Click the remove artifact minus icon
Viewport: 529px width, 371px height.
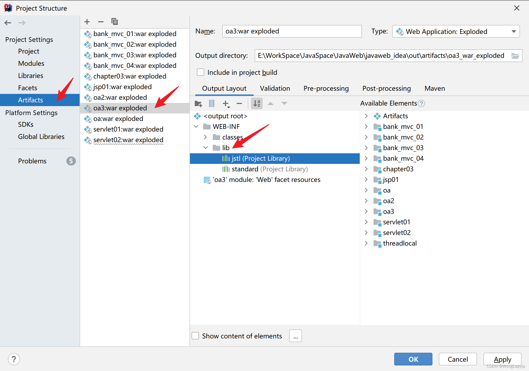101,22
